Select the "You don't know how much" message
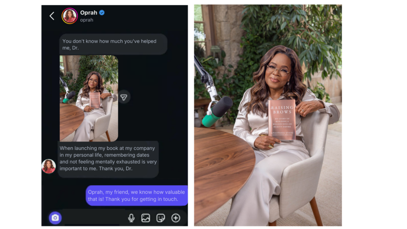Viewport: 407px width, 229px height. (113, 45)
